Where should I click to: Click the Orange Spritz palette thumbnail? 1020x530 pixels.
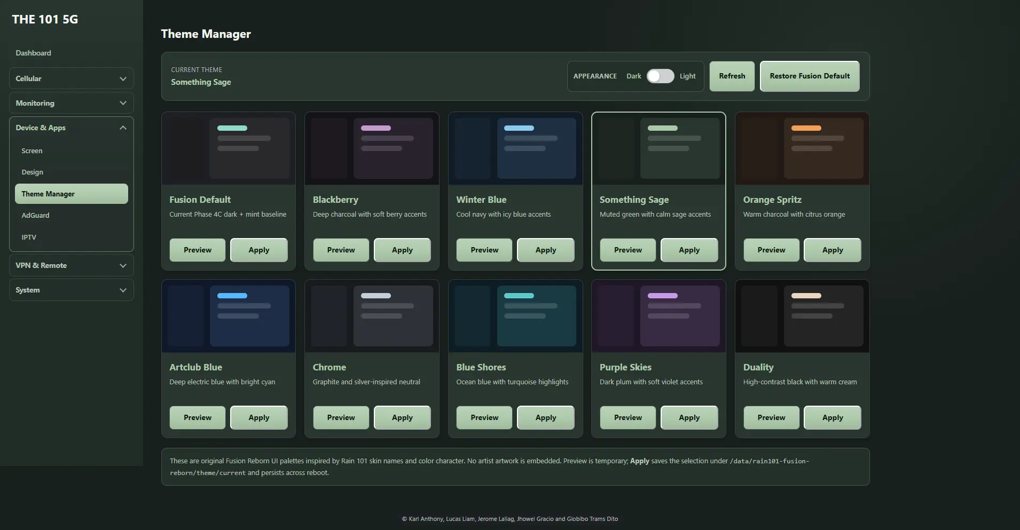802,148
